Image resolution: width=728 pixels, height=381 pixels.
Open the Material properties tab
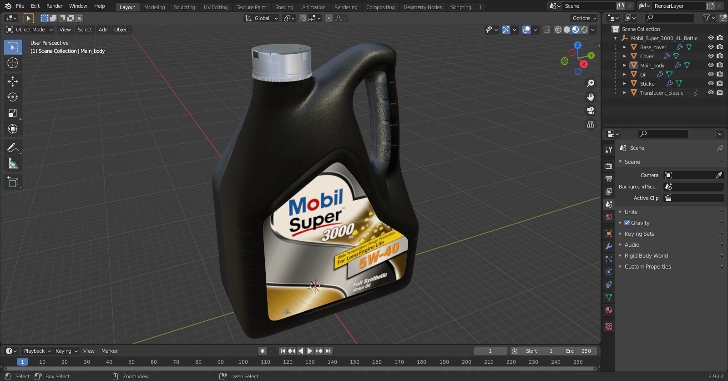pyautogui.click(x=609, y=310)
